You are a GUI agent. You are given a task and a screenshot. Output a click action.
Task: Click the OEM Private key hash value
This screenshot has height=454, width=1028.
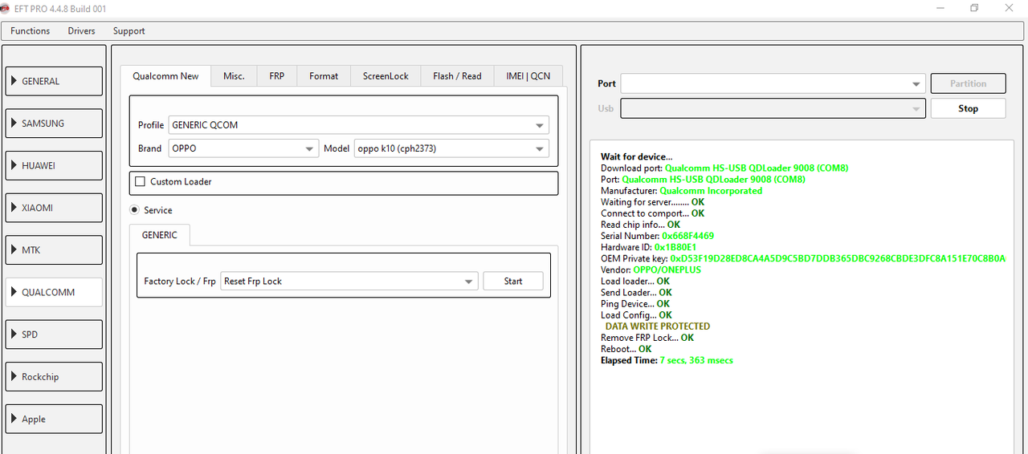tap(838, 259)
